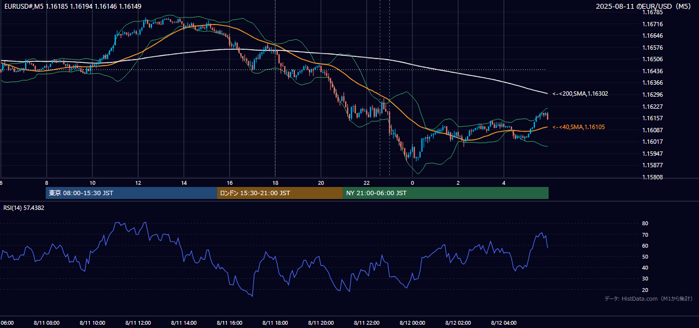
Task: Click price axis value 1.16785
Action: click(x=653, y=12)
